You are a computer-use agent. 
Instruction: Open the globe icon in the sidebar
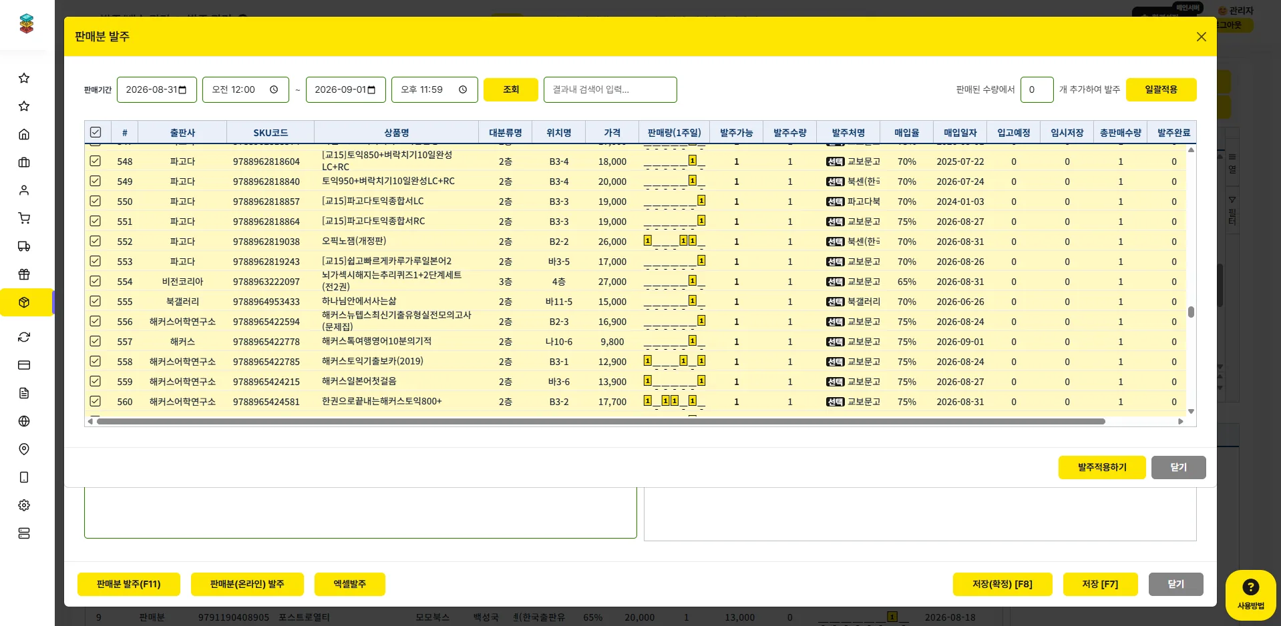(x=24, y=421)
